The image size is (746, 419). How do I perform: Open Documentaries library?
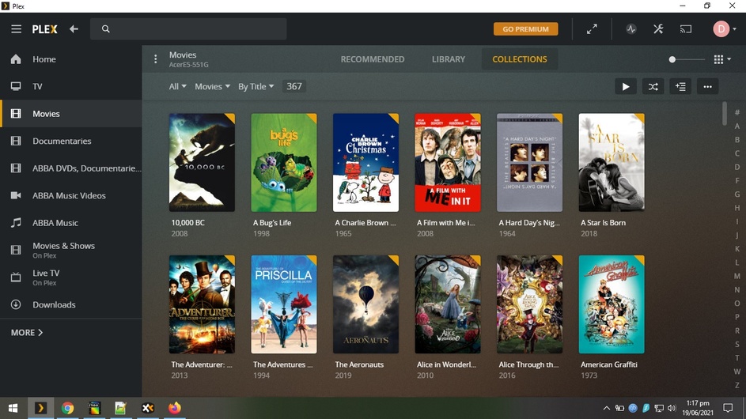[71, 141]
